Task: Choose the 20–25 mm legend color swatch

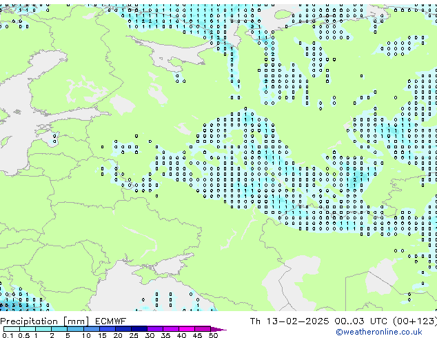Action: point(123,329)
